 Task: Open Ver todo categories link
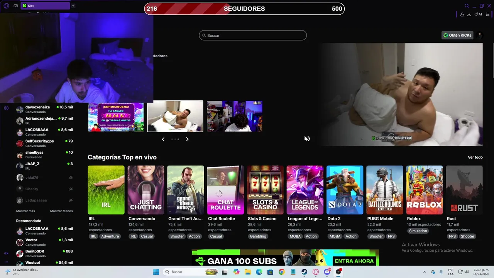475,157
